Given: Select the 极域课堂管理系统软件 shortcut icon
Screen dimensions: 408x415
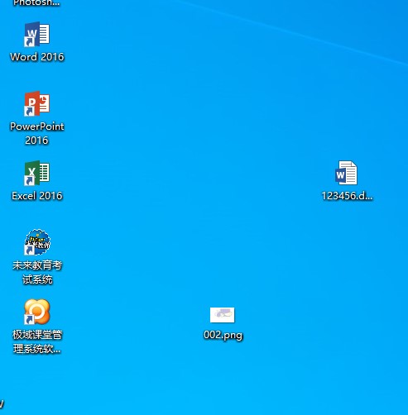Looking at the screenshot, I should [x=37, y=312].
